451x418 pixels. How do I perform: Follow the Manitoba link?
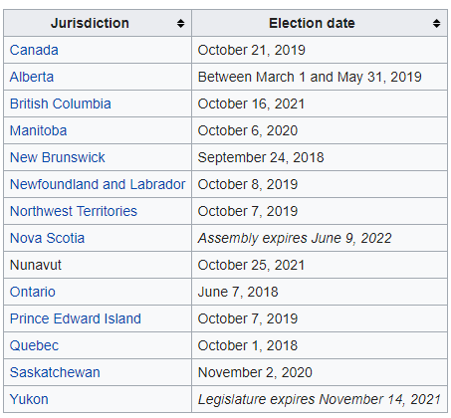point(38,130)
